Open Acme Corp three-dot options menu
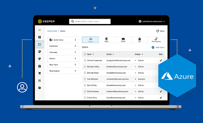This screenshot has height=123, width=203. pos(75,40)
